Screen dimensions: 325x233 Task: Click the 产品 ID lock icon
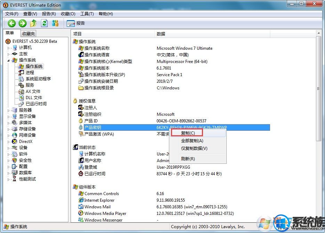pyautogui.click(x=81, y=121)
